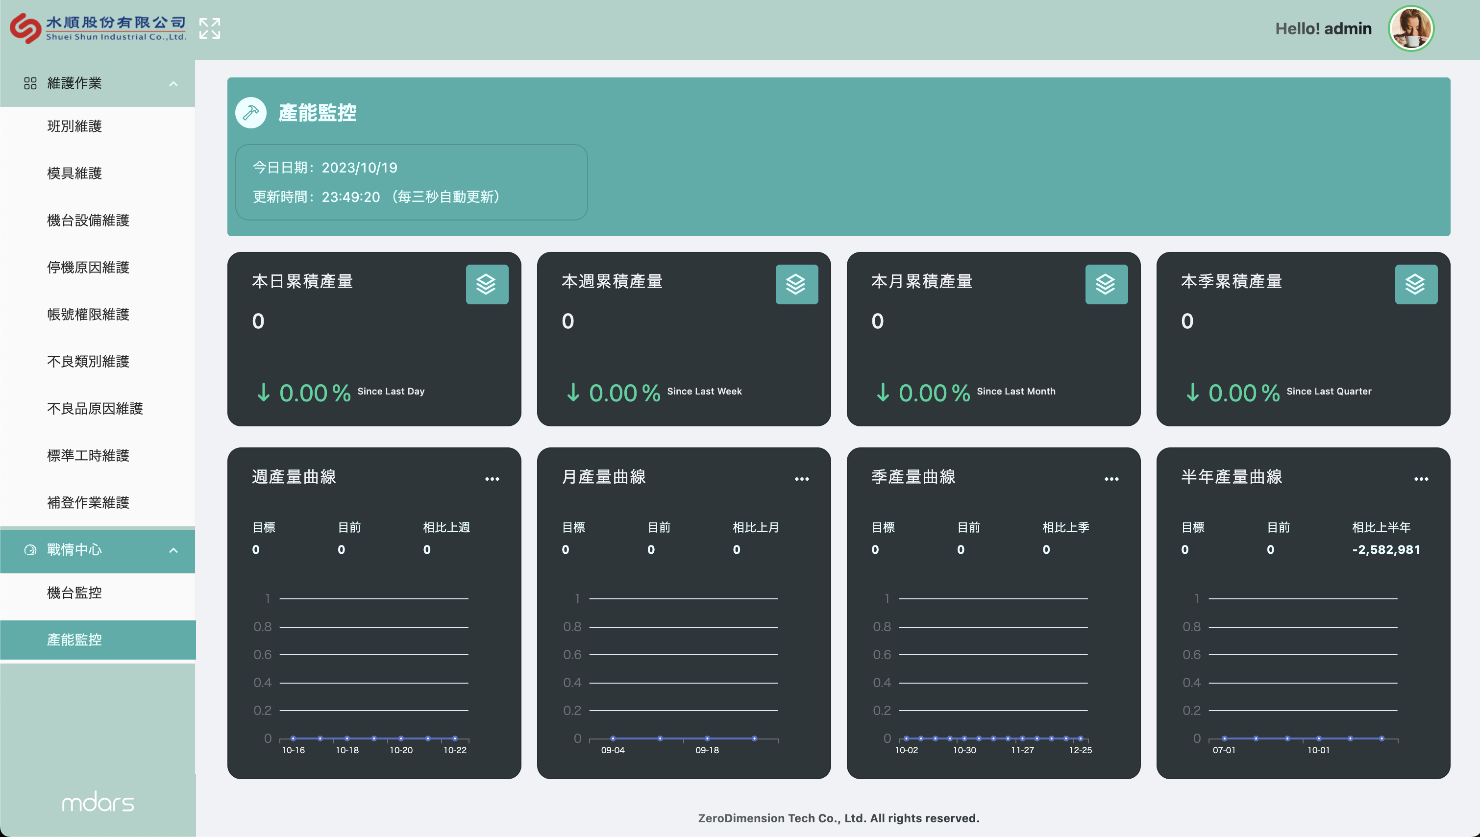Open the three-dot menu on 季產量曲線
The image size is (1480, 837).
[x=1111, y=479]
